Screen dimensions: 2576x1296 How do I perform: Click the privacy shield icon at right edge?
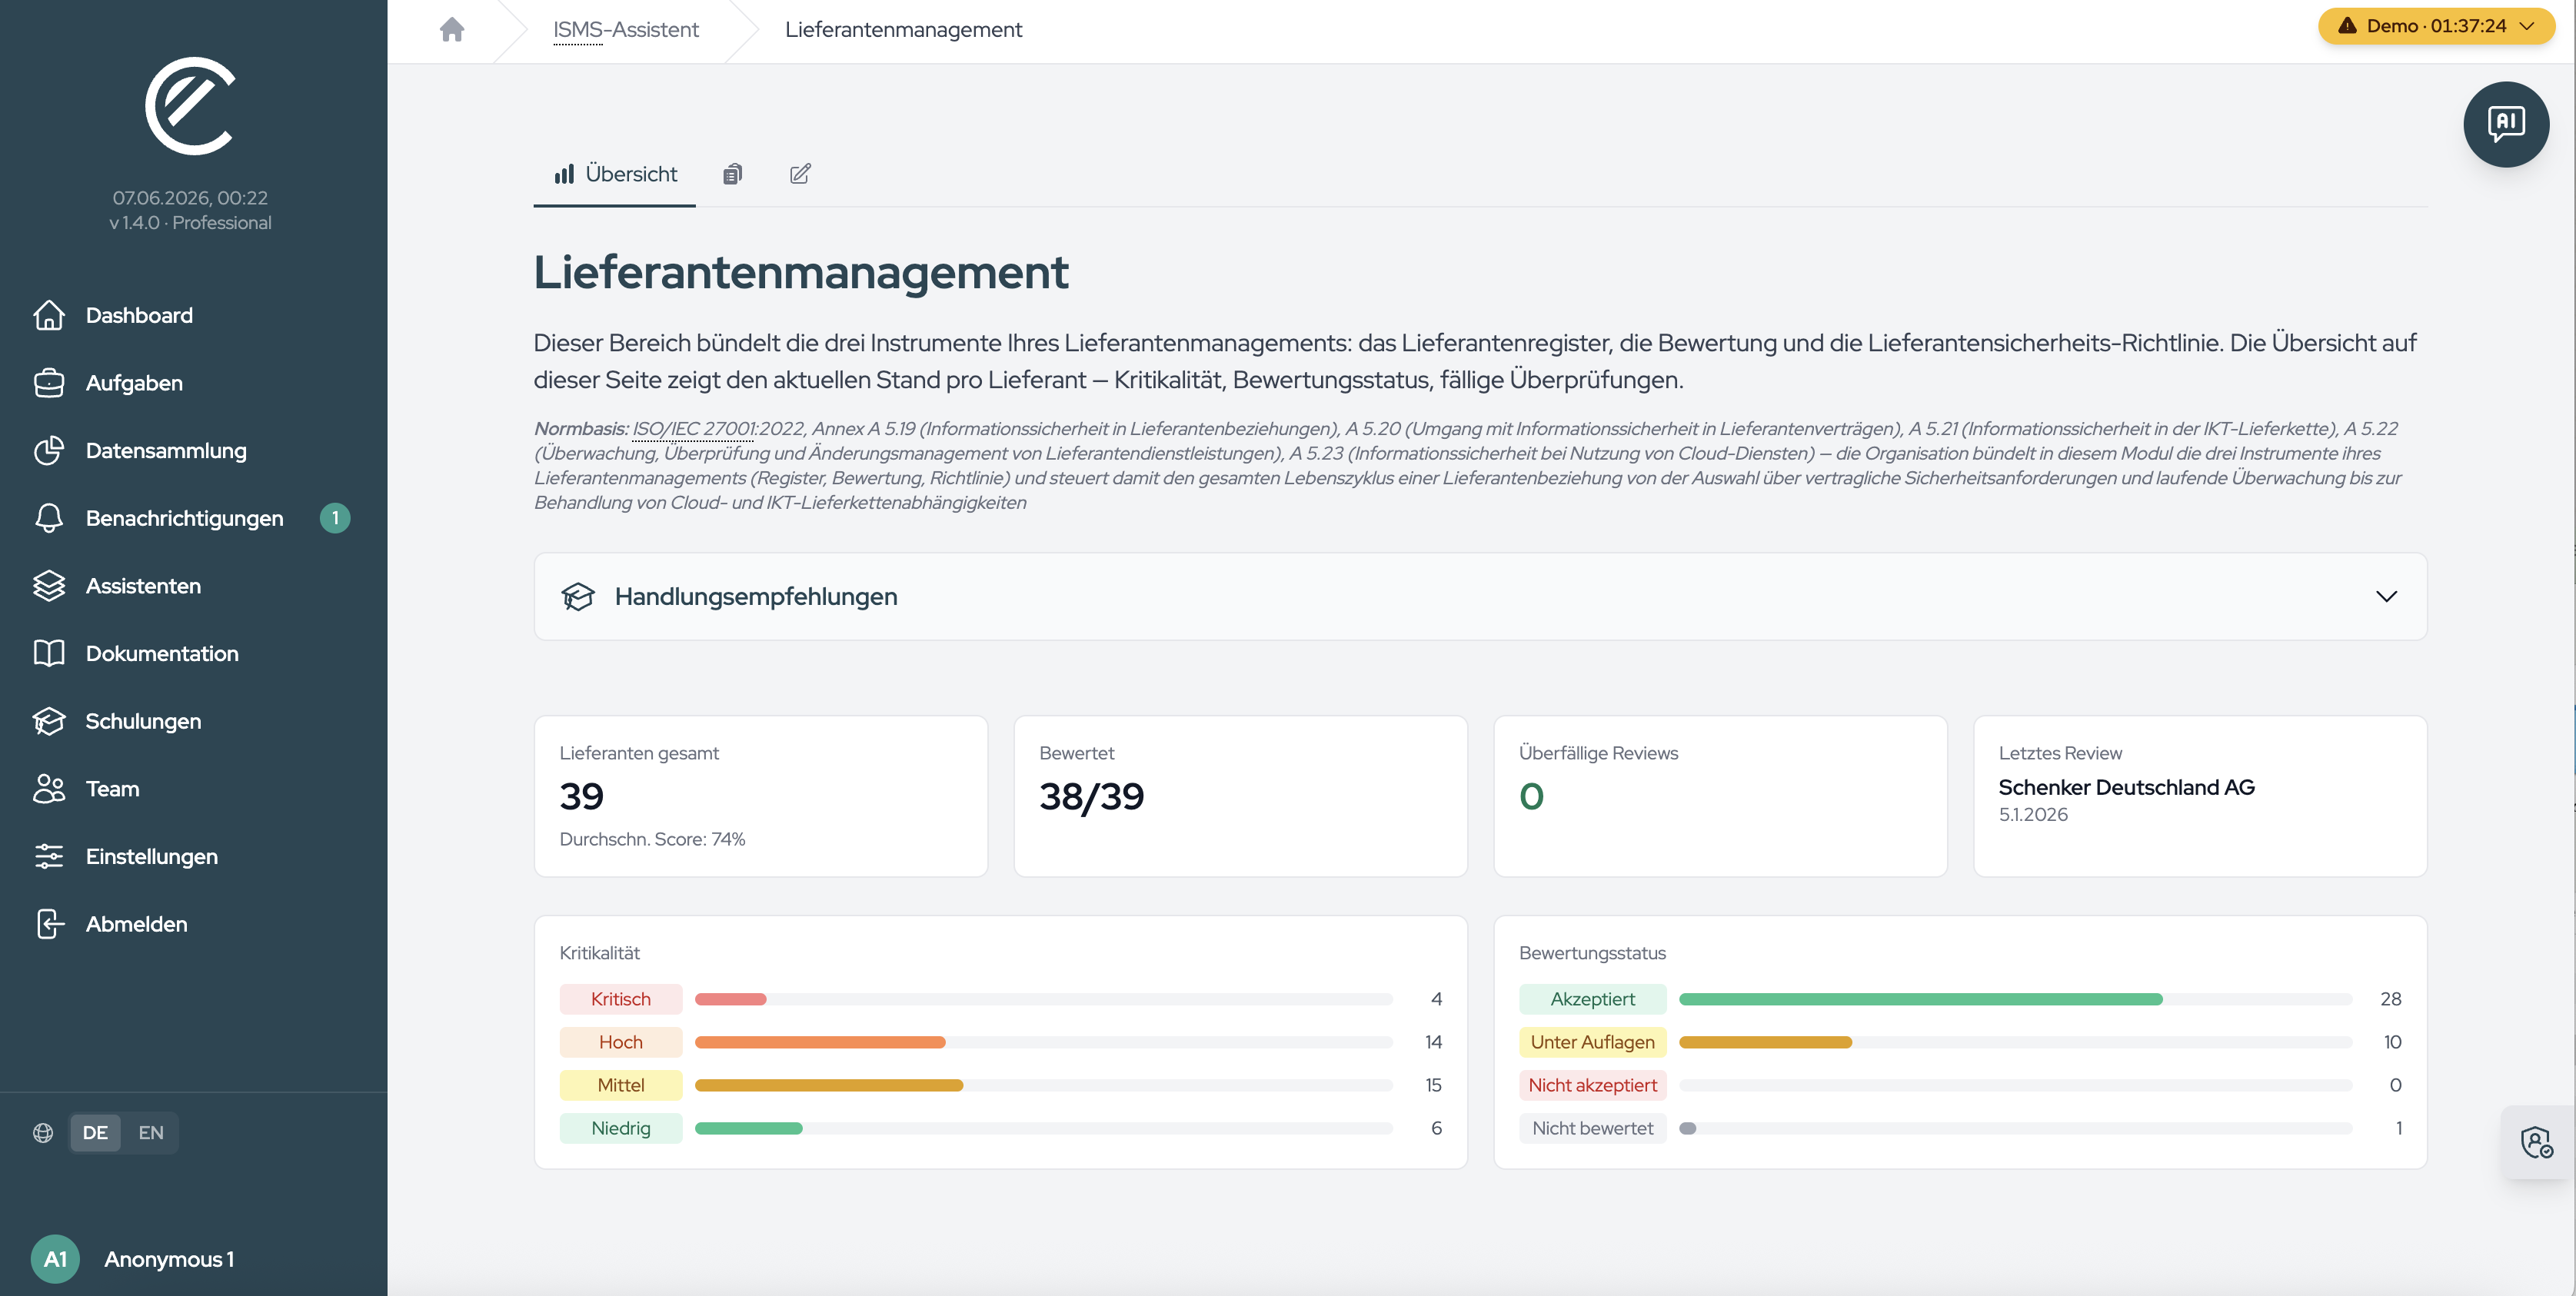[2536, 1142]
